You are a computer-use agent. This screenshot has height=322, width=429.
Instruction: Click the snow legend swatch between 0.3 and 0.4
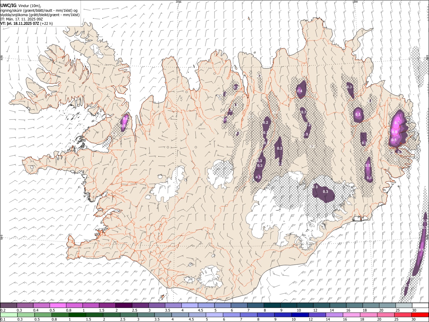tap(25, 305)
